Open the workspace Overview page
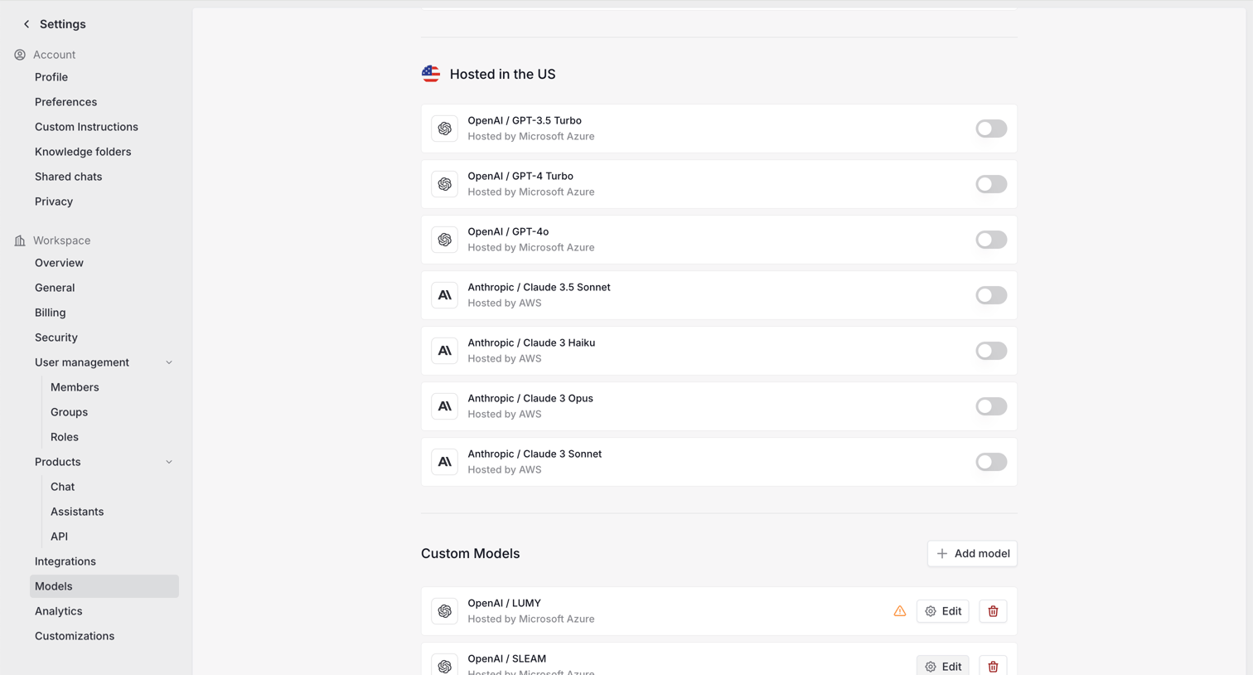 click(x=59, y=263)
